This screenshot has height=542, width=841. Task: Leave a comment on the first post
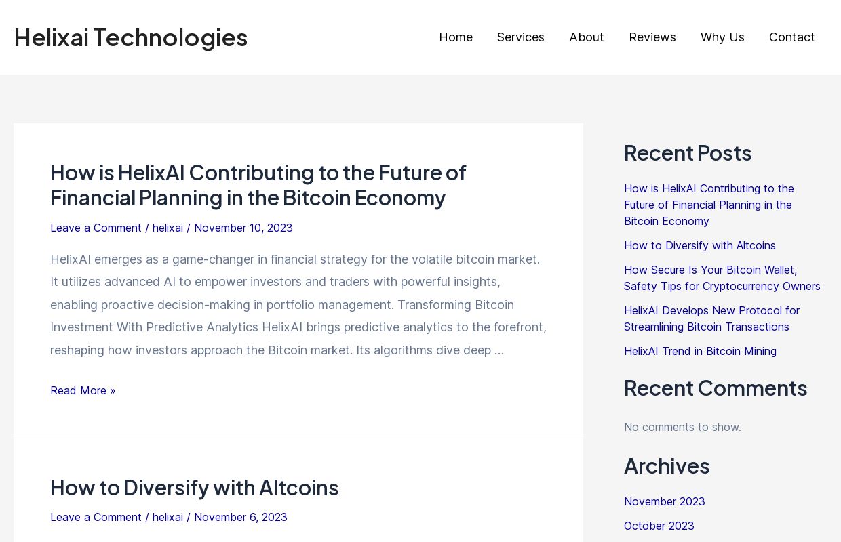pyautogui.click(x=96, y=228)
